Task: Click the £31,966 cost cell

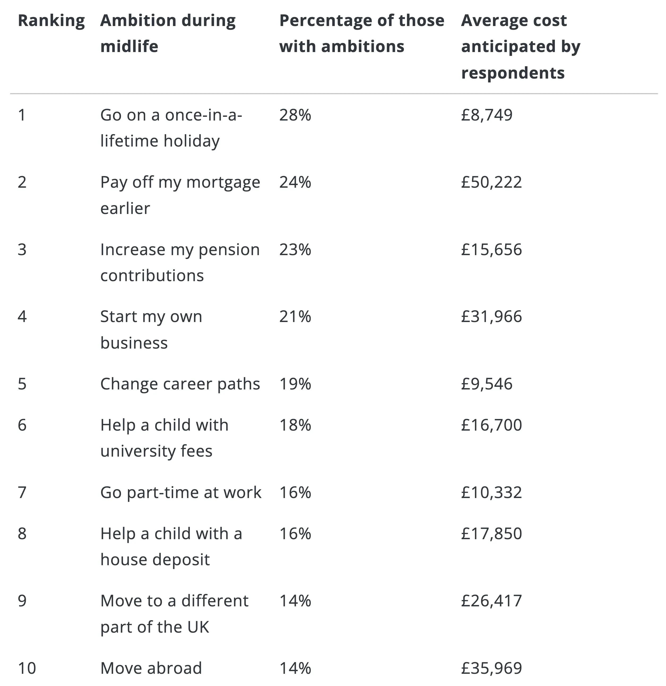Action: point(491,316)
